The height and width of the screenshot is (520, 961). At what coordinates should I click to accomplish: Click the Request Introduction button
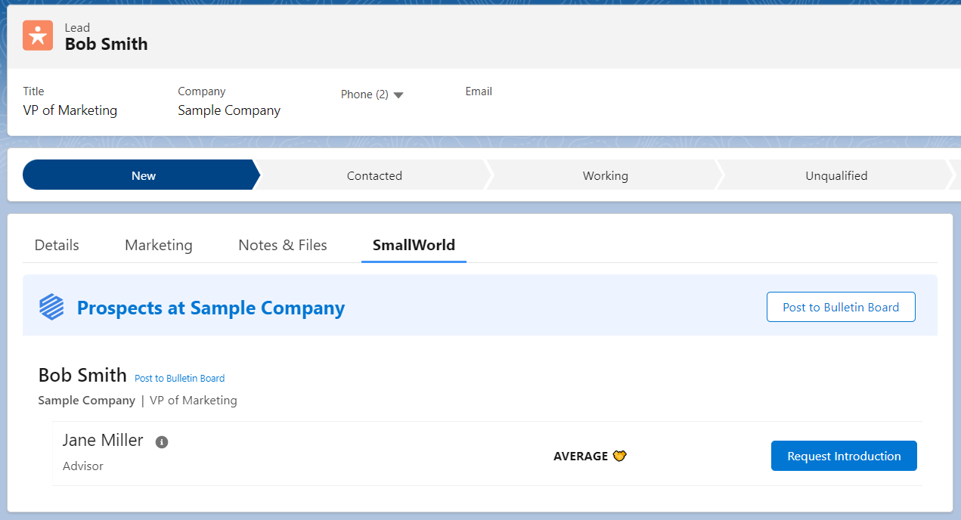point(844,456)
